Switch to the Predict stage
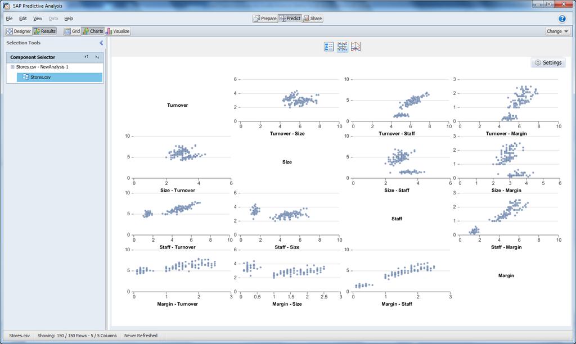Screen dimensions: 576x344 pyautogui.click(x=290, y=19)
